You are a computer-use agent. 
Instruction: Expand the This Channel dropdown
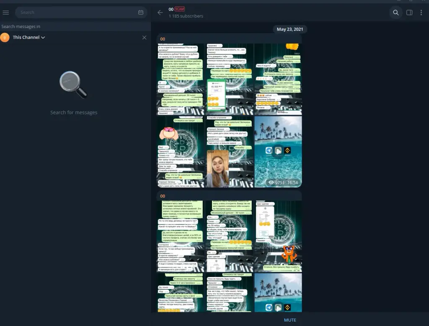click(29, 37)
